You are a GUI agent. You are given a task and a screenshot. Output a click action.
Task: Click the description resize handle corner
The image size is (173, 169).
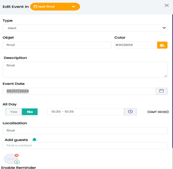[x=165, y=76]
